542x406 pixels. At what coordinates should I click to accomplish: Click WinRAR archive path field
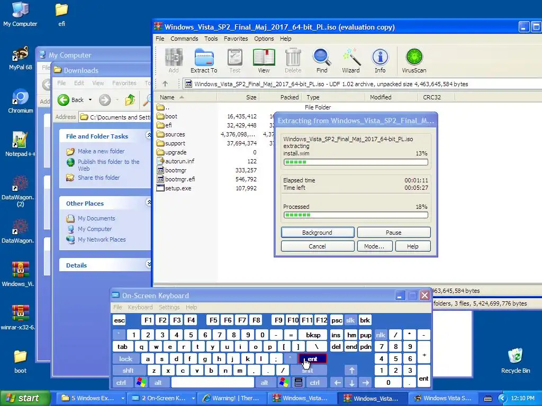[x=362, y=84]
